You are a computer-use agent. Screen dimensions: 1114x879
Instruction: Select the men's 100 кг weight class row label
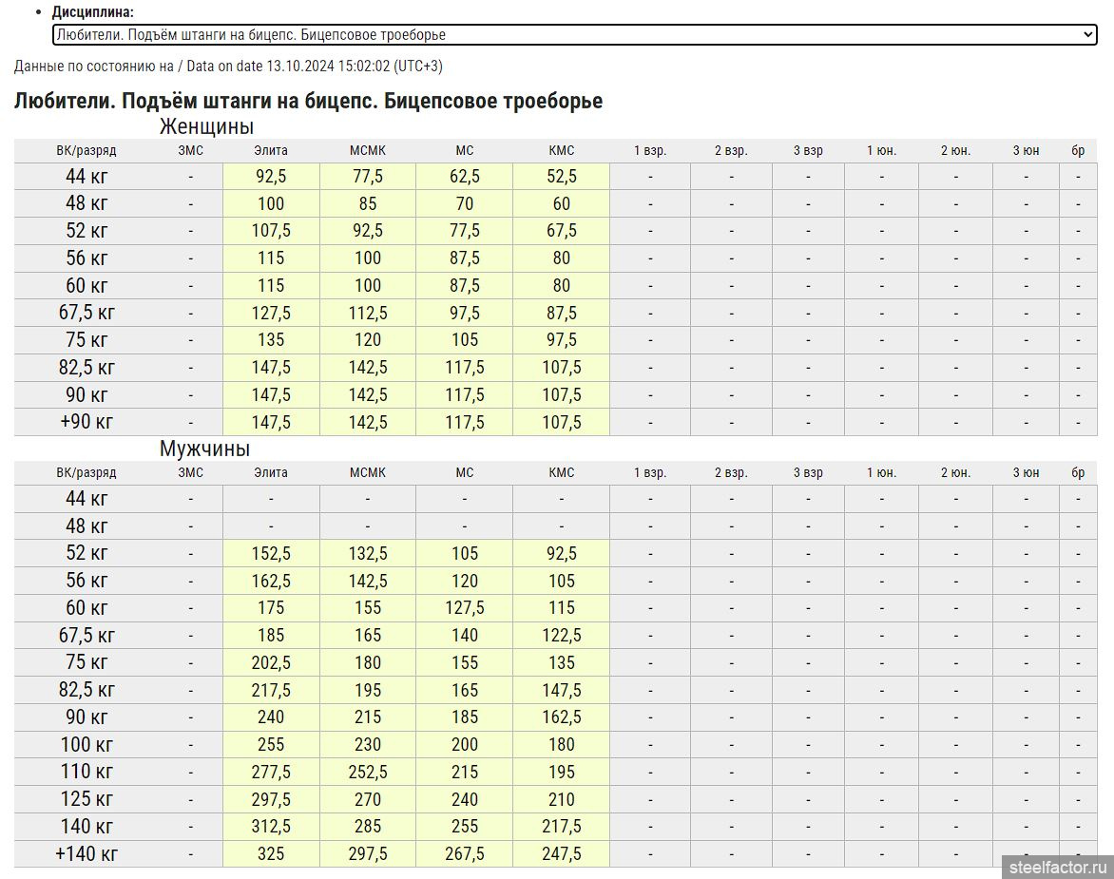86,744
